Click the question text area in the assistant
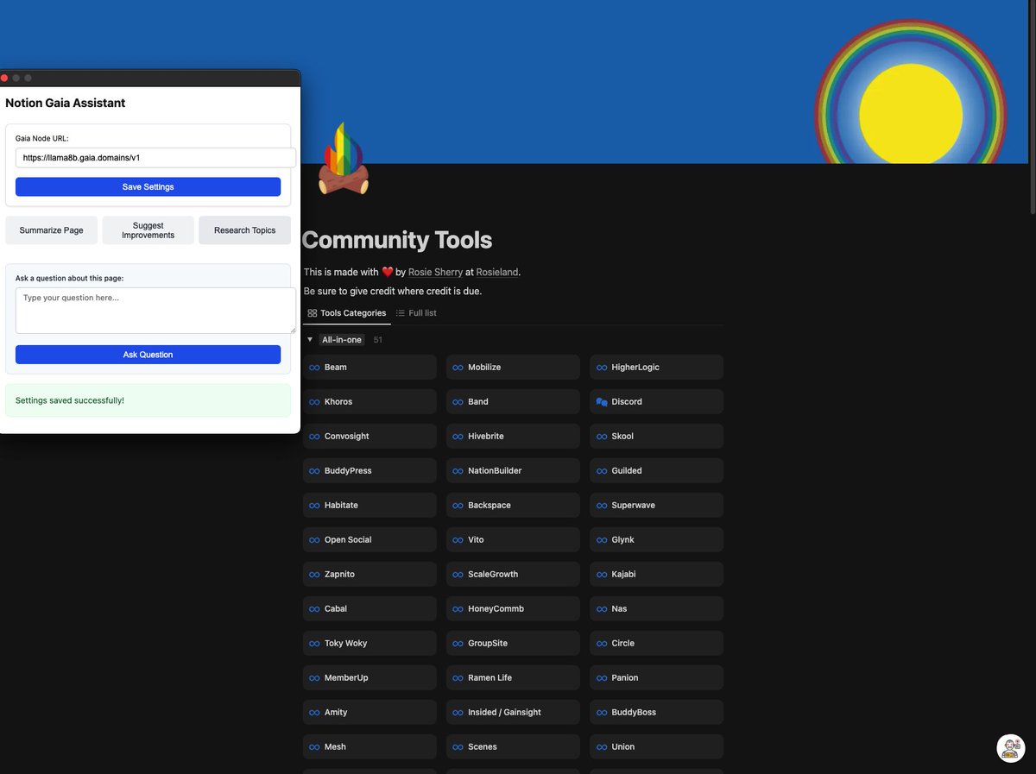This screenshot has height=774, width=1036. click(154, 309)
